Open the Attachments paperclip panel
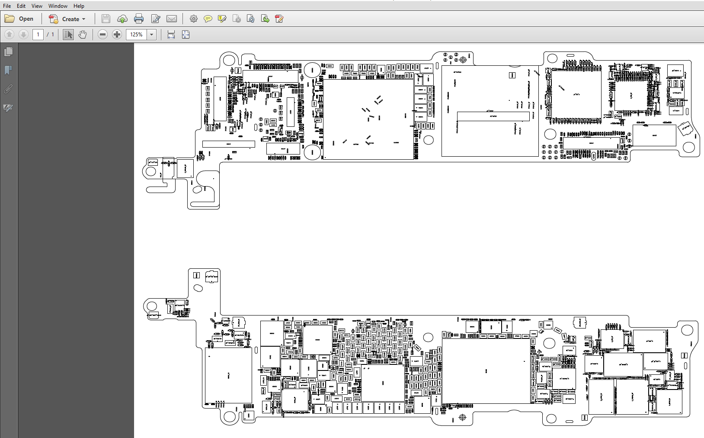This screenshot has width=704, height=438. tap(8, 89)
